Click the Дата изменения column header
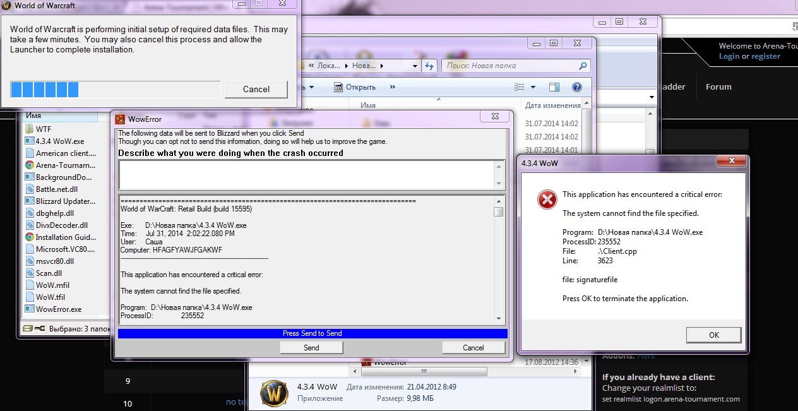Image resolution: width=798 pixels, height=411 pixels. (x=552, y=105)
